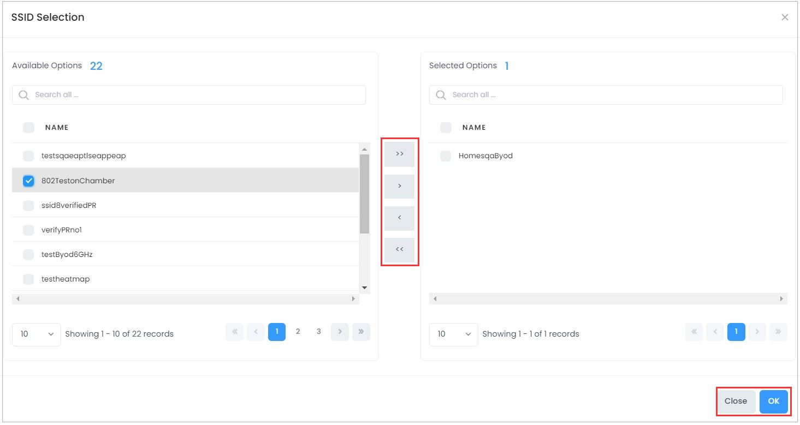
Task: Select the HomesqaByod checkbox
Action: 446,156
